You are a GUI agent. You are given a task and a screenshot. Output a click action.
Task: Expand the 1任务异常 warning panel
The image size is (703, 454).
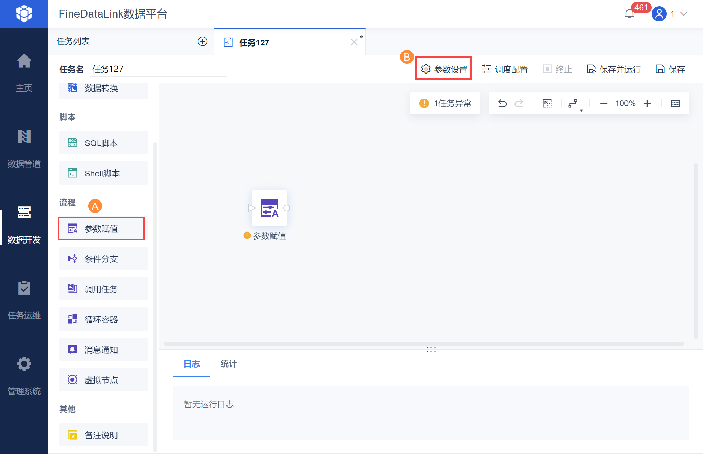click(445, 103)
